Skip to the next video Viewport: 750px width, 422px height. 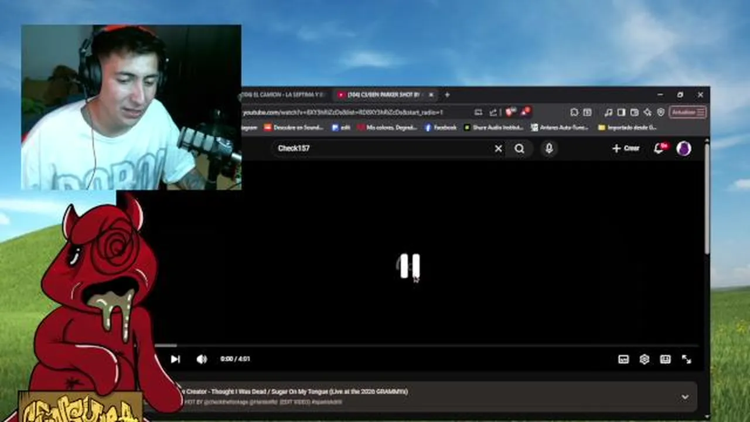[x=175, y=359]
